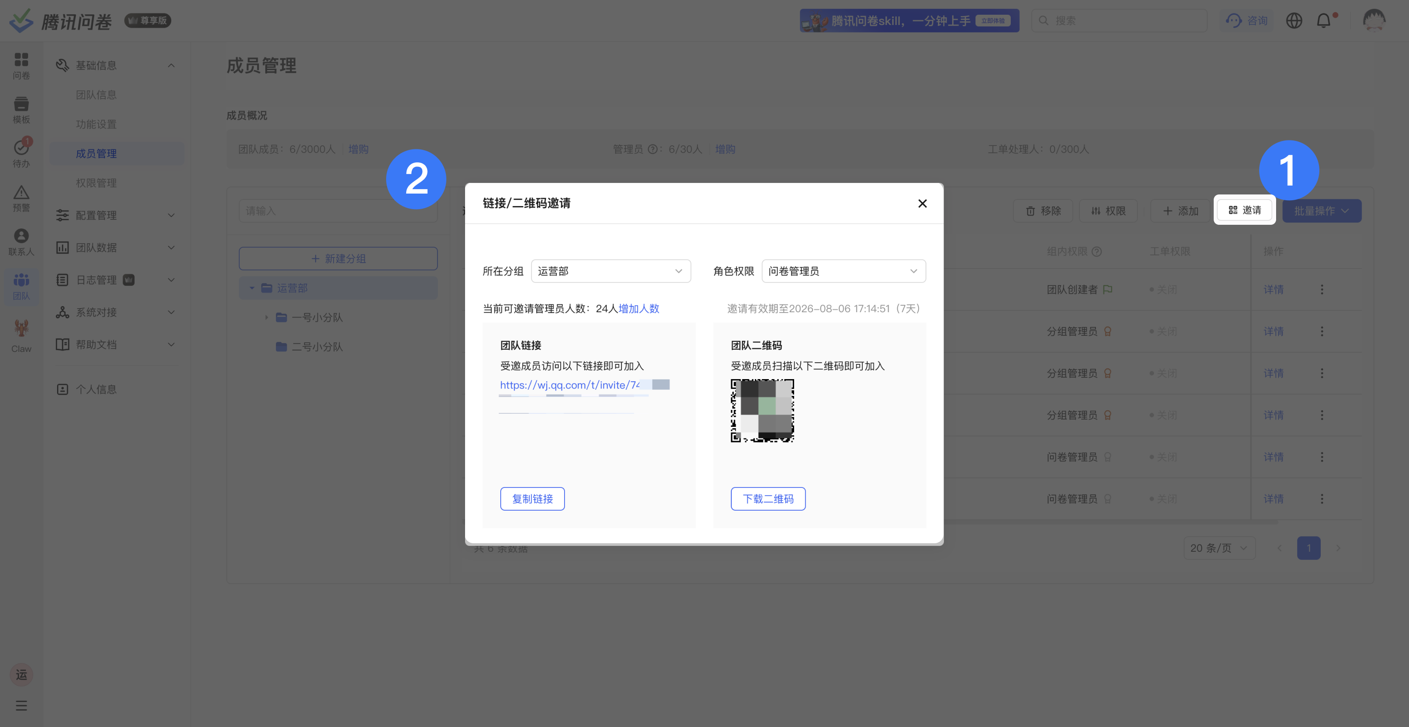1409x727 pixels.
Task: Click the 邀请 invite button
Action: tap(1244, 210)
